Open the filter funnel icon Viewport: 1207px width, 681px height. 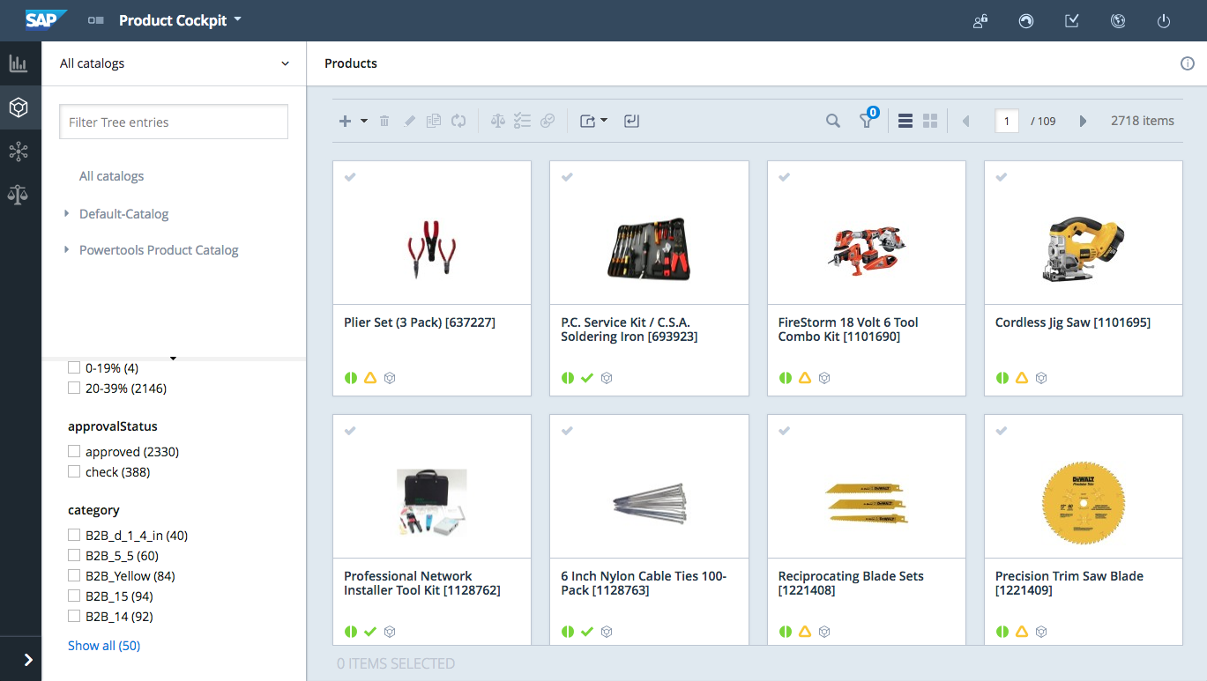point(867,122)
